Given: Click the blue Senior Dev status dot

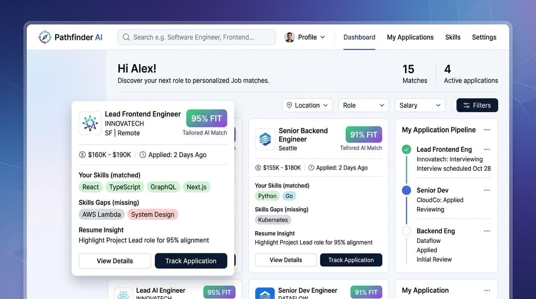Looking at the screenshot, I should tap(406, 190).
